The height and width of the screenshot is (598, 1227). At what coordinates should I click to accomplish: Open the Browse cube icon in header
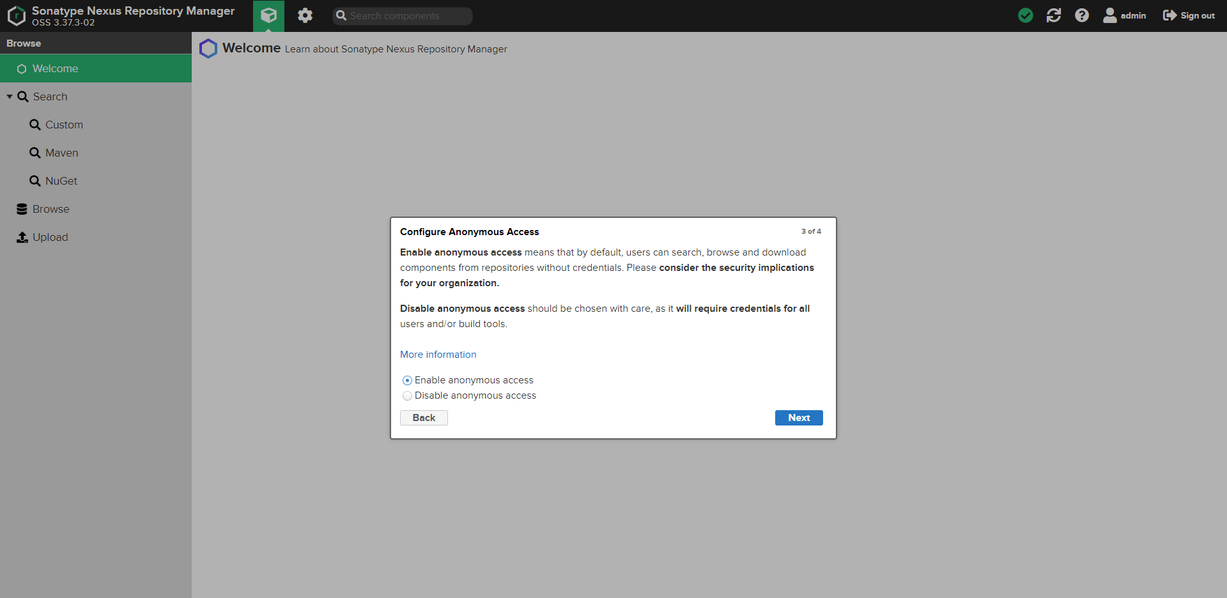268,15
